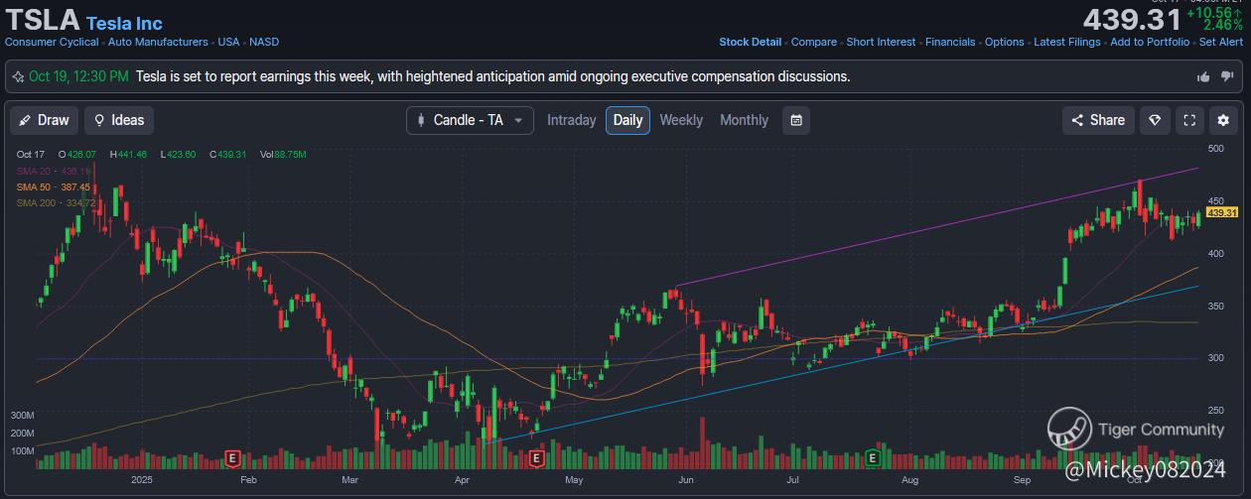This screenshot has height=499, width=1251.
Task: Click the red earnings E marker near May
Action: [x=537, y=458]
